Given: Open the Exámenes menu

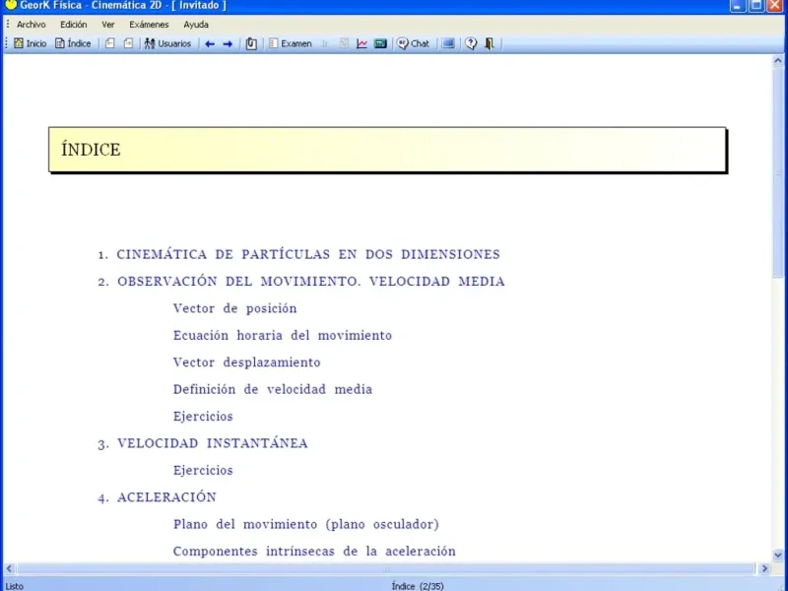Looking at the screenshot, I should click(149, 25).
